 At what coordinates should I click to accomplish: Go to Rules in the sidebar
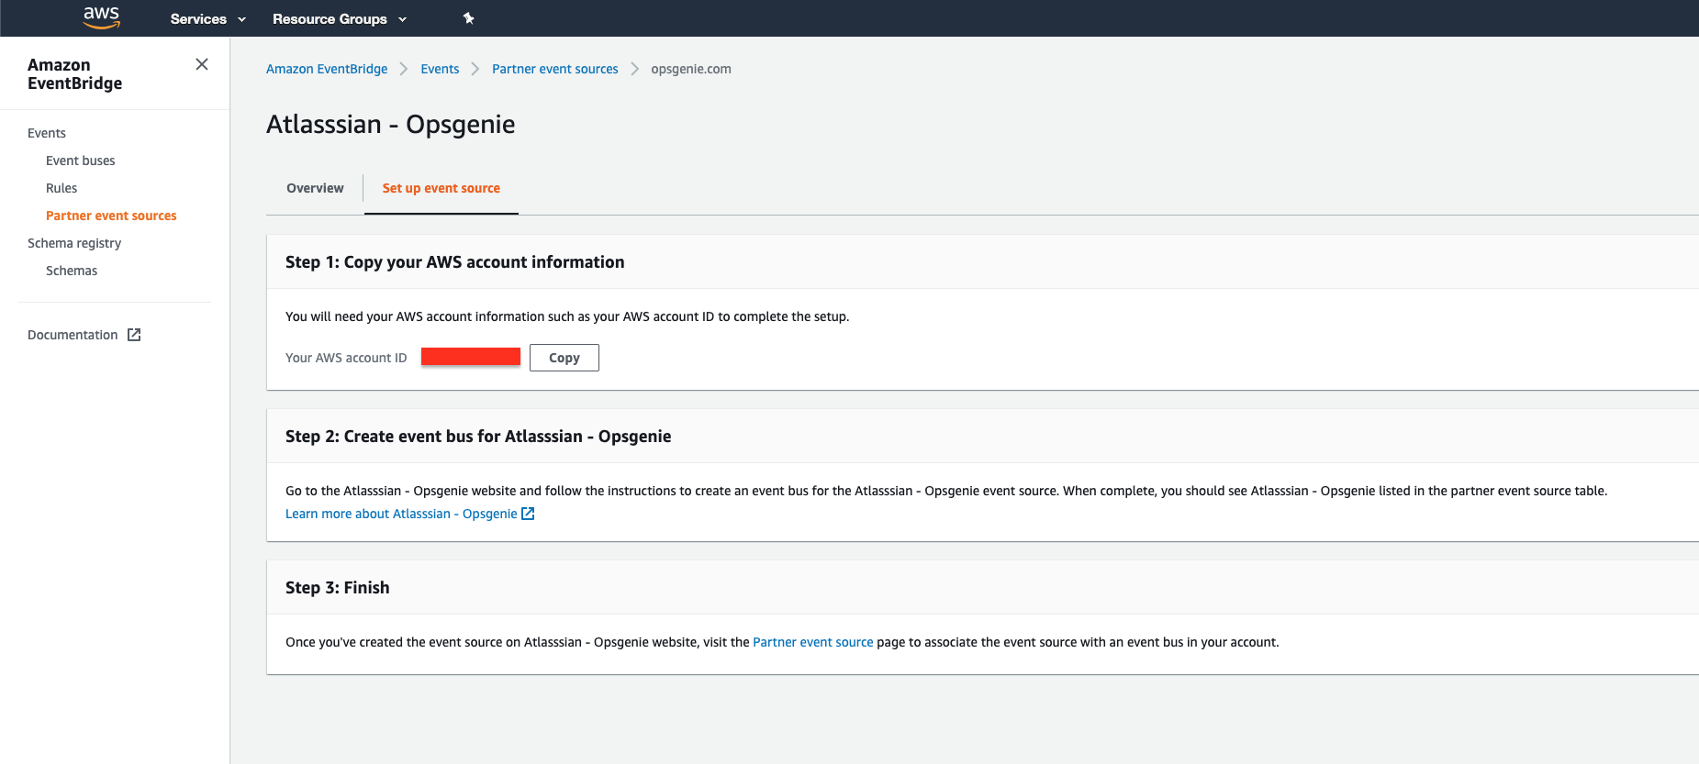61,188
